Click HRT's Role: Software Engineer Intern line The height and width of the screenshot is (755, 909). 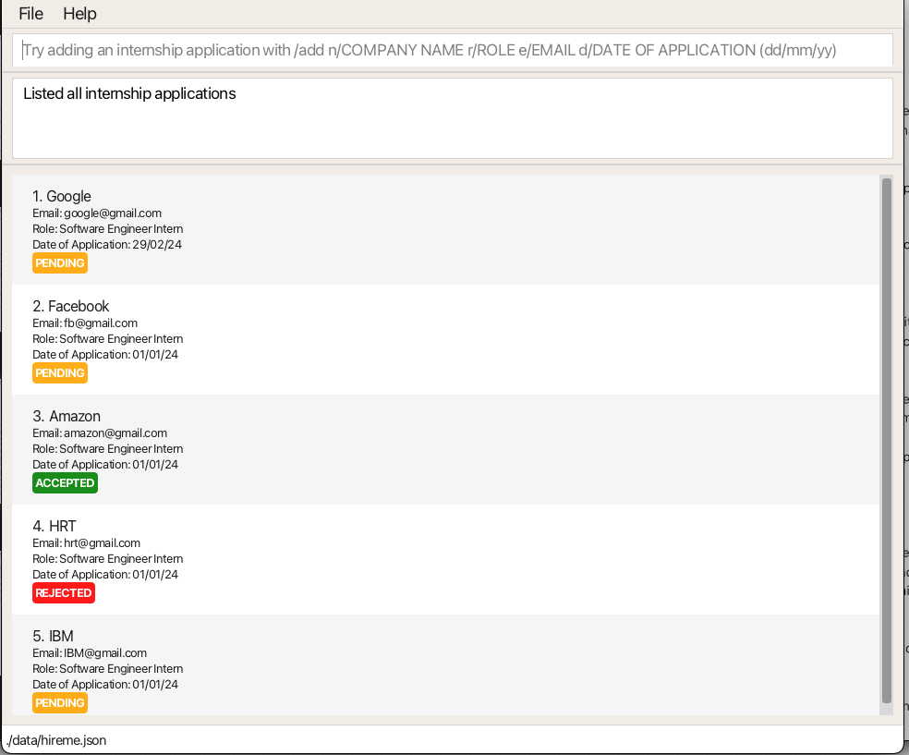click(x=108, y=559)
